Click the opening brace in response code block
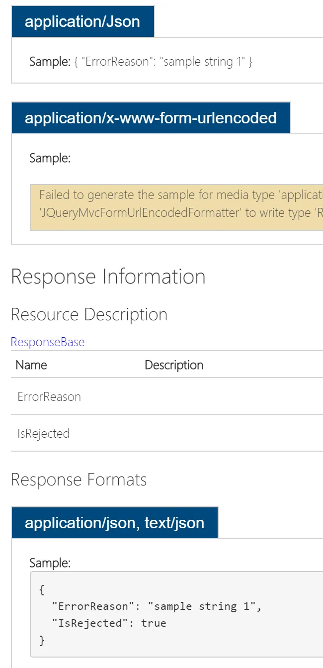Screen dimensions: 323x668 (x=42, y=589)
